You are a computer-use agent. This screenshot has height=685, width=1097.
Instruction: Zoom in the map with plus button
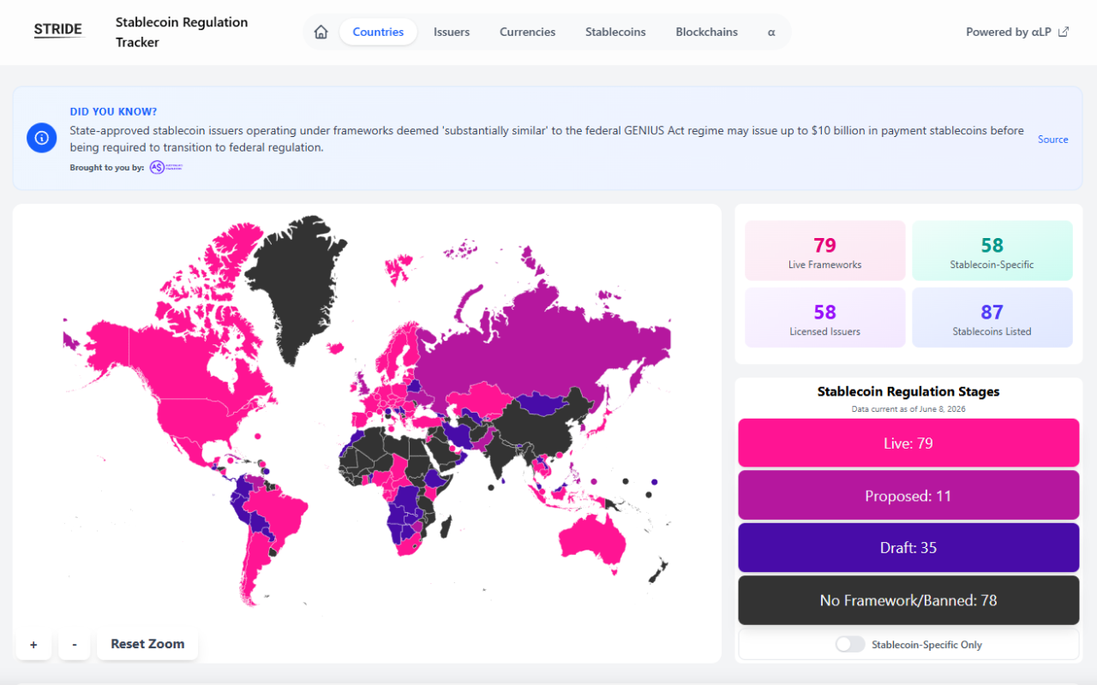pos(33,644)
